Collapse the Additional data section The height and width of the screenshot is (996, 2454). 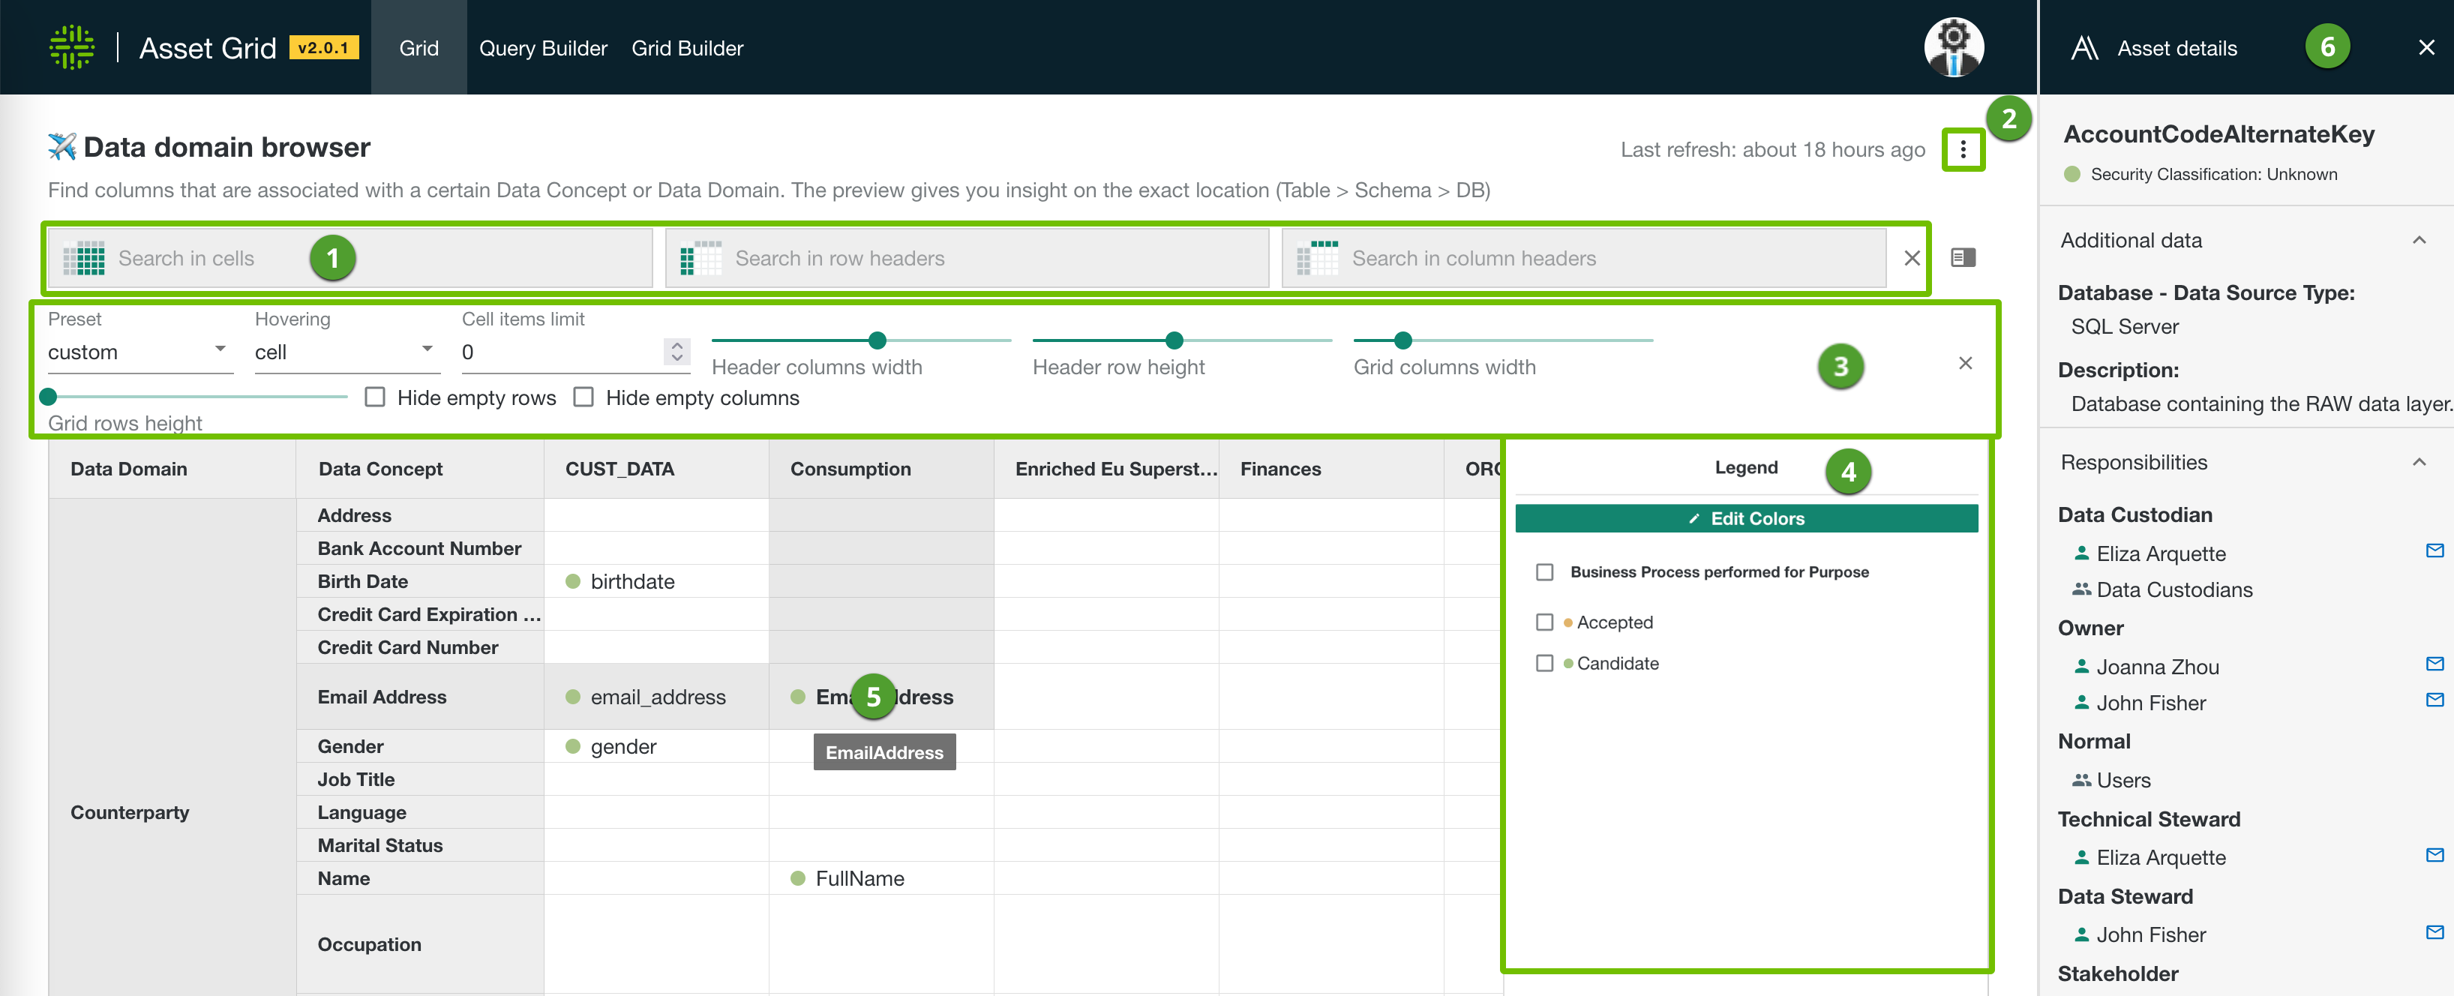(x=2418, y=241)
